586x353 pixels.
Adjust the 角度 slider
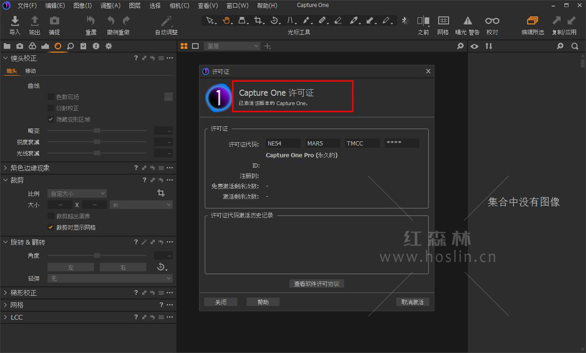click(x=97, y=255)
